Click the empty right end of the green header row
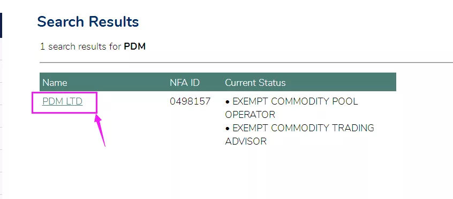 341,82
